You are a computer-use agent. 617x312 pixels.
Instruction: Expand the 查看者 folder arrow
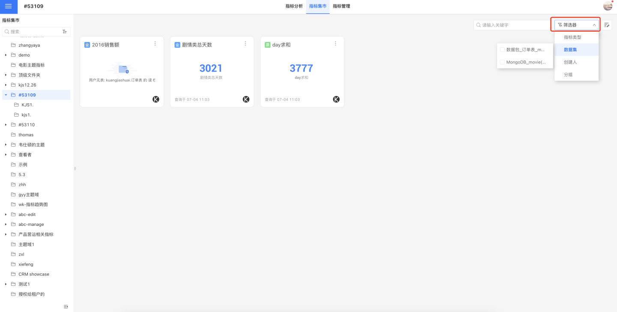[x=6, y=155]
